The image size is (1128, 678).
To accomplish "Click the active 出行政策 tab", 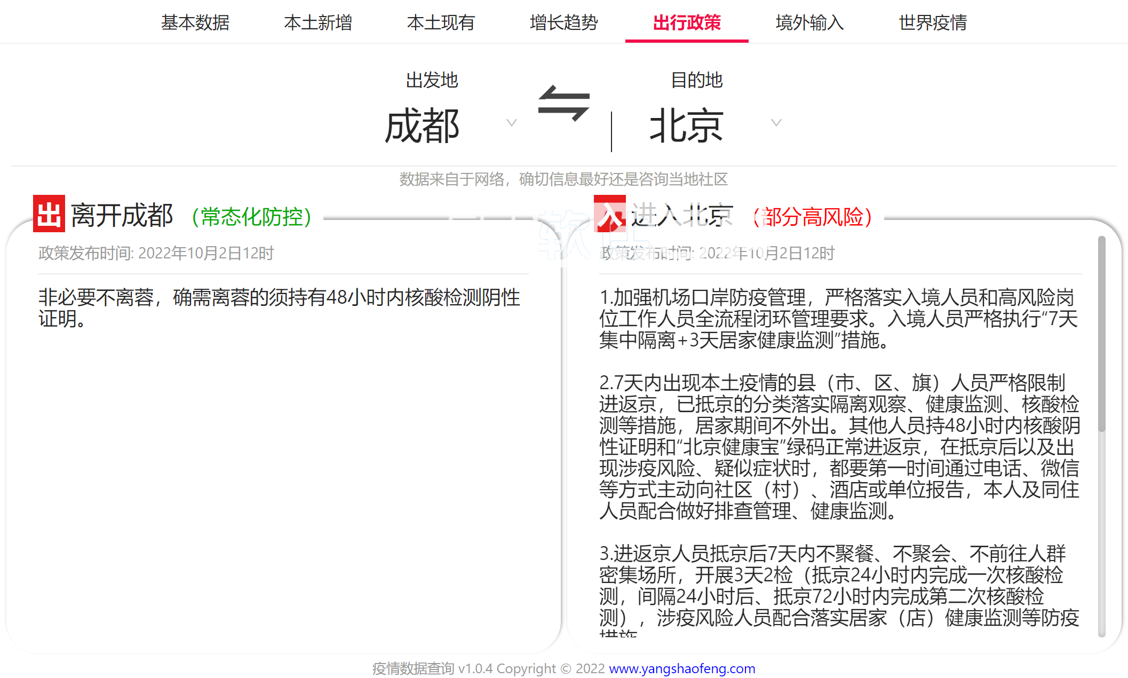I will coord(687,22).
